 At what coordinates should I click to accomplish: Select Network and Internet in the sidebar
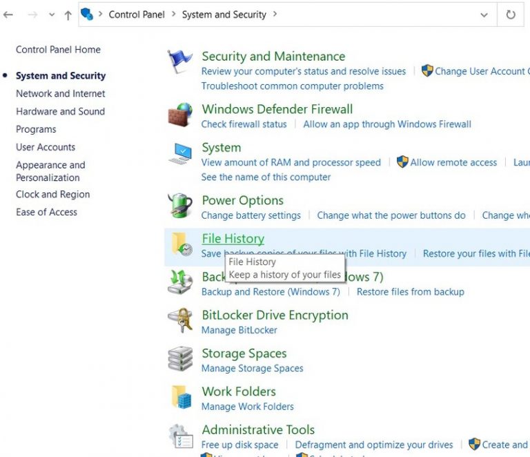(x=61, y=94)
